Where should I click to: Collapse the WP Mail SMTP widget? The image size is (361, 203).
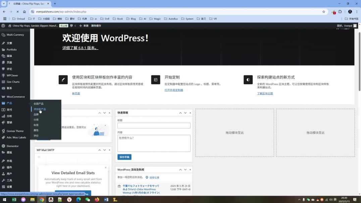(109, 150)
